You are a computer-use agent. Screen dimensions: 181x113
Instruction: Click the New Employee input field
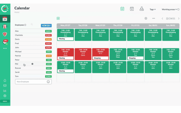point(31,82)
